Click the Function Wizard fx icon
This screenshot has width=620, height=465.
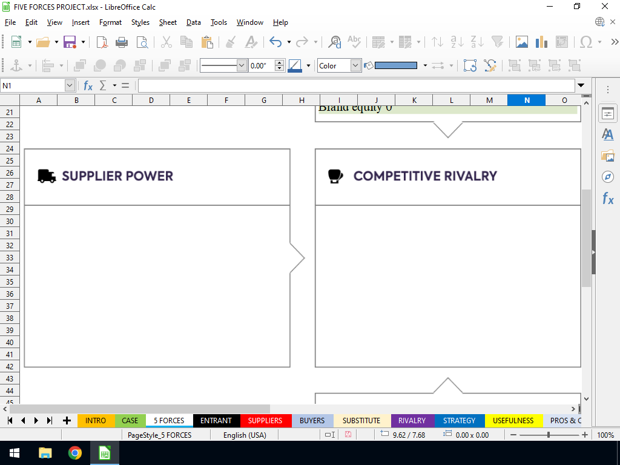(88, 85)
